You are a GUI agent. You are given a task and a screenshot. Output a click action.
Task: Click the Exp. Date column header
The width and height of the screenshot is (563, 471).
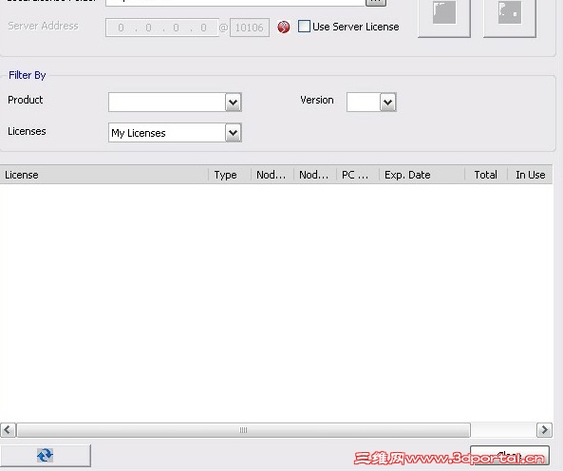[422, 175]
